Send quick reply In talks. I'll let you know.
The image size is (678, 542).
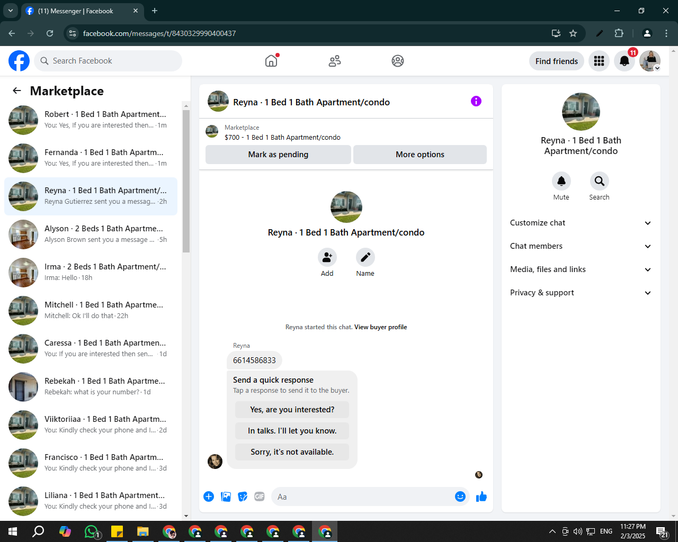[x=292, y=431]
